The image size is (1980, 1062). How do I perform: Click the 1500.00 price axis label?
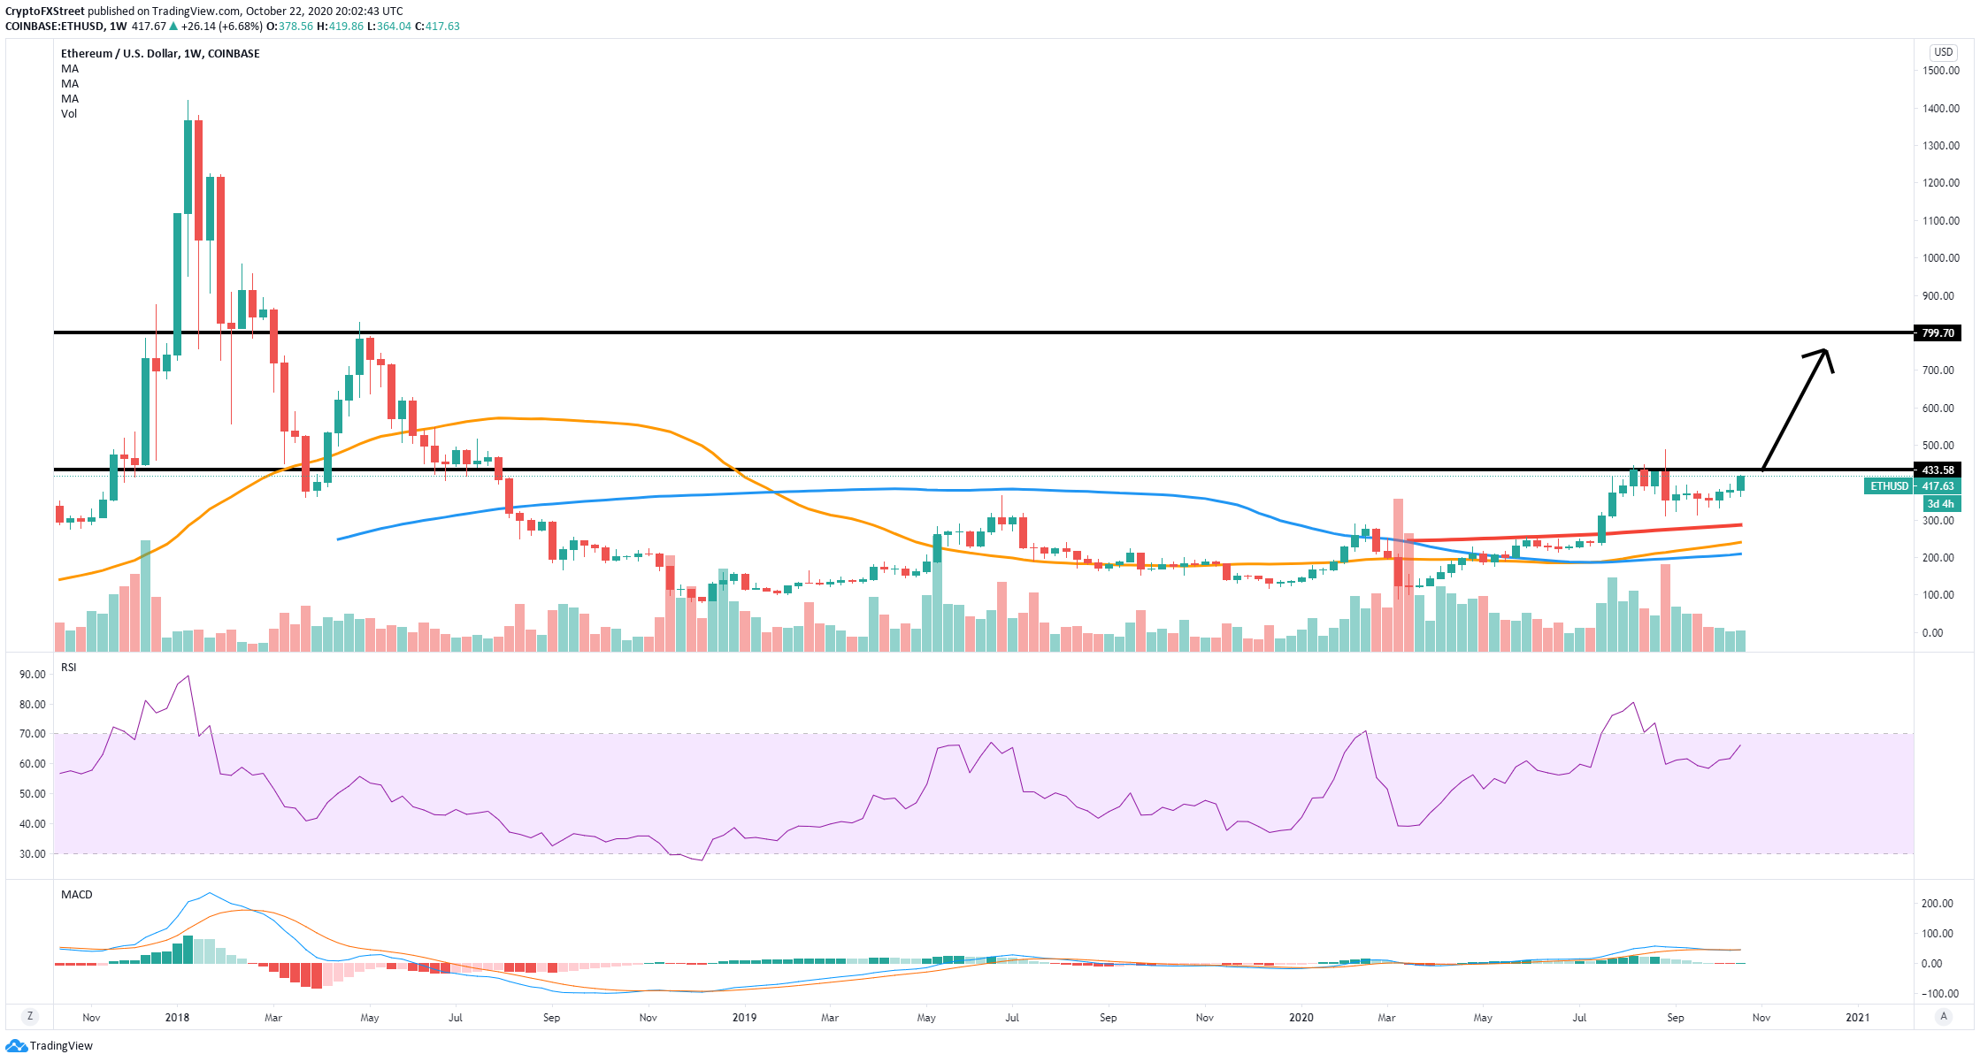(1940, 71)
